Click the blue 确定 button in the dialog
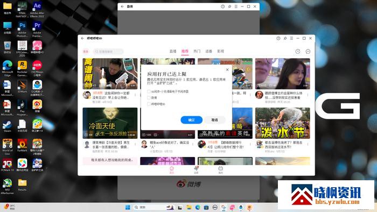This screenshot has height=212, width=377. coord(191,120)
